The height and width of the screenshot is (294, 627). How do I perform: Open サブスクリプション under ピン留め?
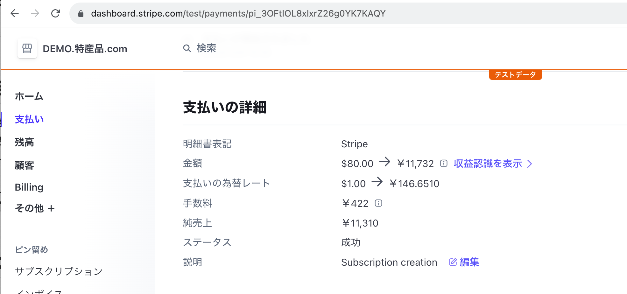click(x=58, y=271)
